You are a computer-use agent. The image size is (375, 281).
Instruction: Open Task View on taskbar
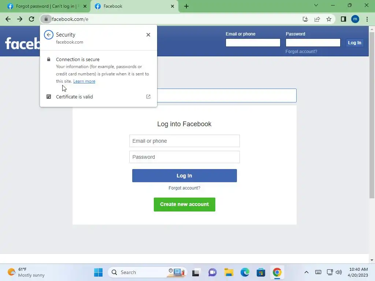click(196, 272)
